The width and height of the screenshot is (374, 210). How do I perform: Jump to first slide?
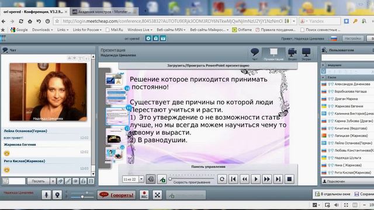coord(233,179)
